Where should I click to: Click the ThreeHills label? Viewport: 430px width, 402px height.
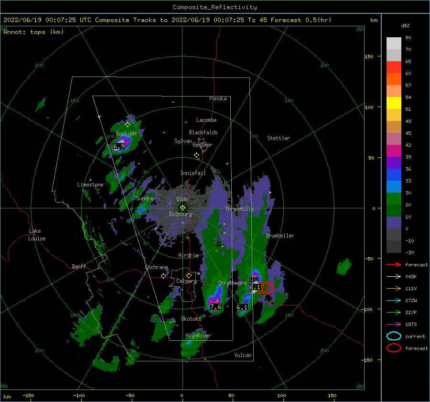click(x=240, y=209)
